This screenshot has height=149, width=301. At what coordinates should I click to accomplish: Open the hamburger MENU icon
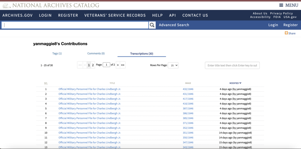281,5
